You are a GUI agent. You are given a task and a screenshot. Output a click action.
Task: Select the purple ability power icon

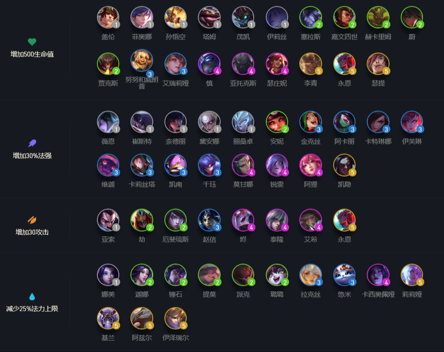coord(32,143)
